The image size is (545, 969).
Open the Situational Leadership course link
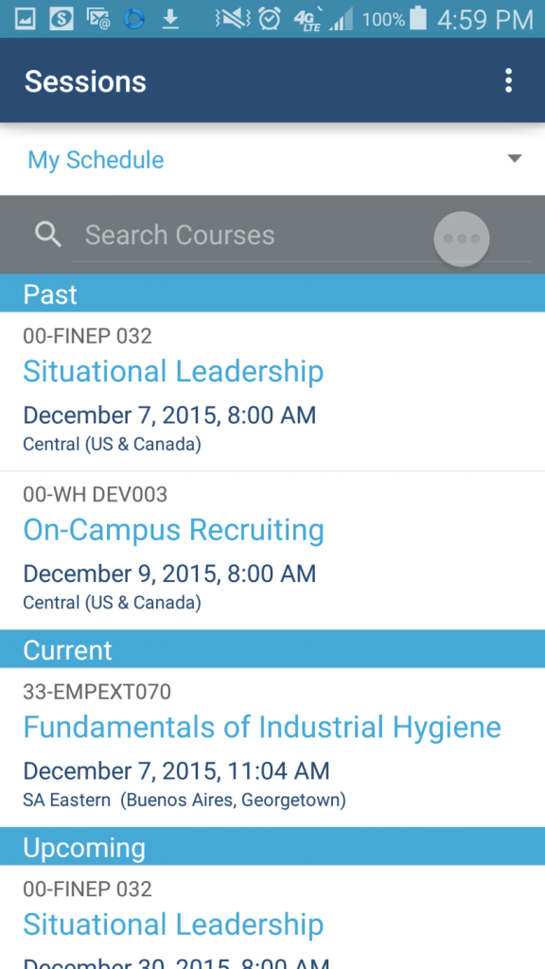[x=173, y=371]
